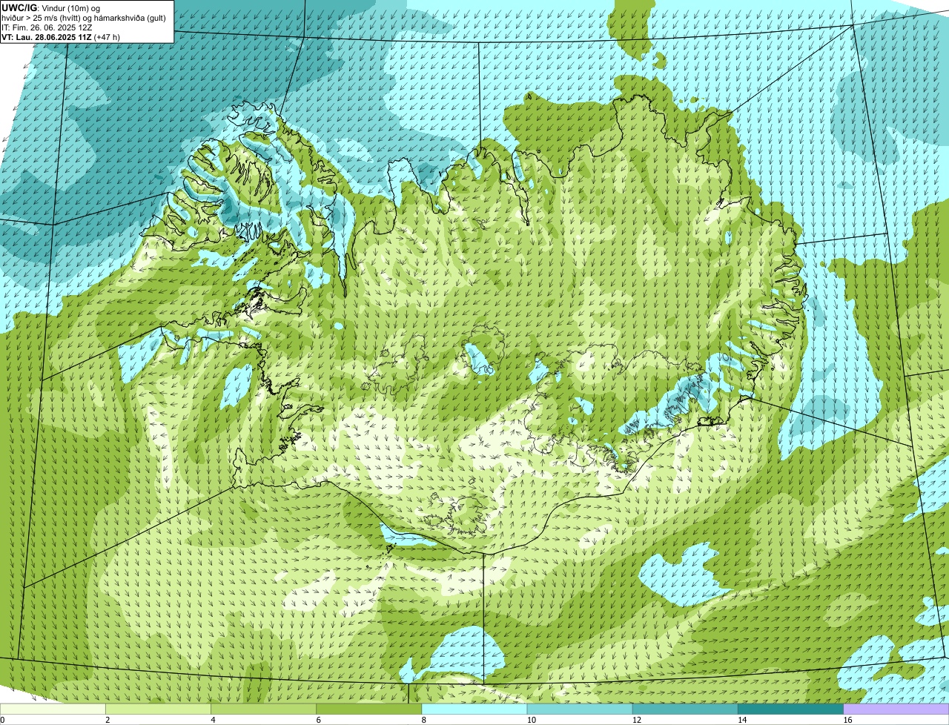Click the light cyan 8–10 legend swatch

[x=474, y=709]
